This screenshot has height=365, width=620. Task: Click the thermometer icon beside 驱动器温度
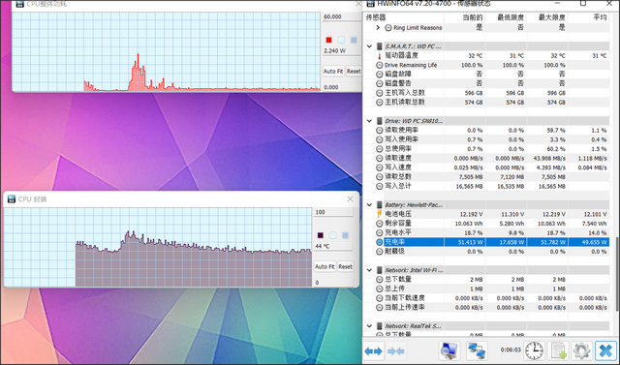379,56
